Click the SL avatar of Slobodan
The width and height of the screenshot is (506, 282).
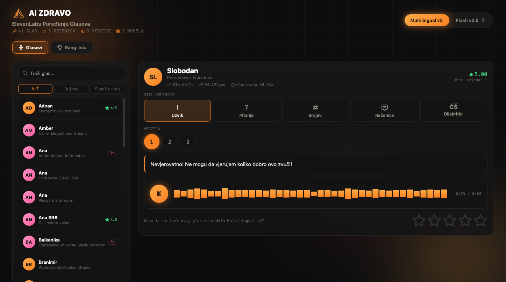point(153,77)
